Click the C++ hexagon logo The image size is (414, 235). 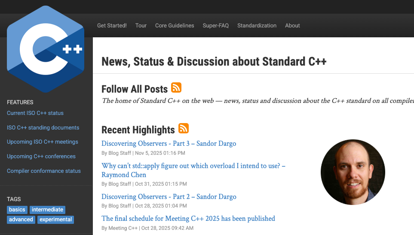tap(46, 49)
